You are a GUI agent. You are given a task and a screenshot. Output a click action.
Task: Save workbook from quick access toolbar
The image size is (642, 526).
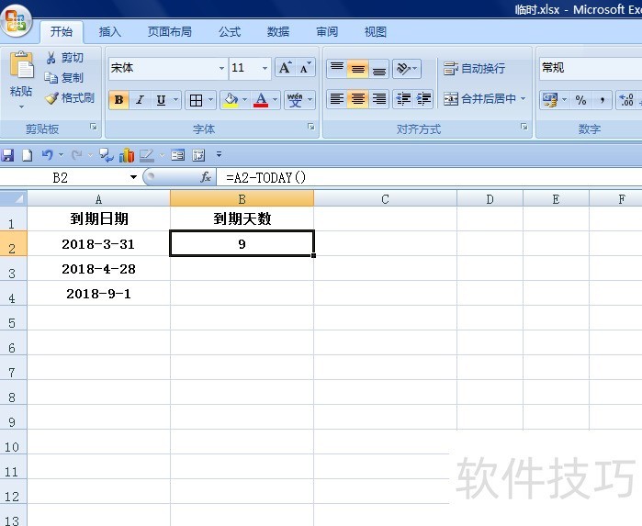[x=7, y=155]
